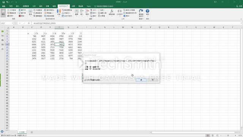Viewport: 243px width, 137px height.
Task: Click the formula bar confirm checkmark icon
Action: click(24, 23)
